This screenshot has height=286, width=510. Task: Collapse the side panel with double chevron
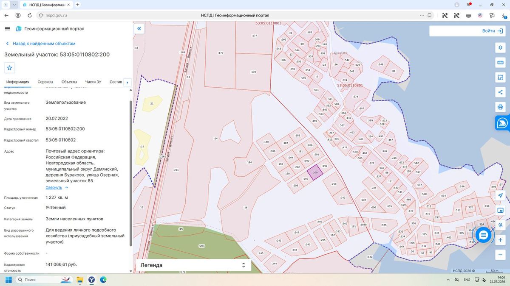(139, 29)
